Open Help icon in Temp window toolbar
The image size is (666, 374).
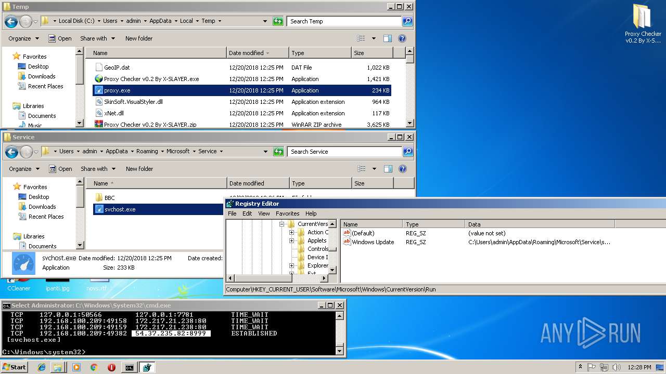[402, 38]
